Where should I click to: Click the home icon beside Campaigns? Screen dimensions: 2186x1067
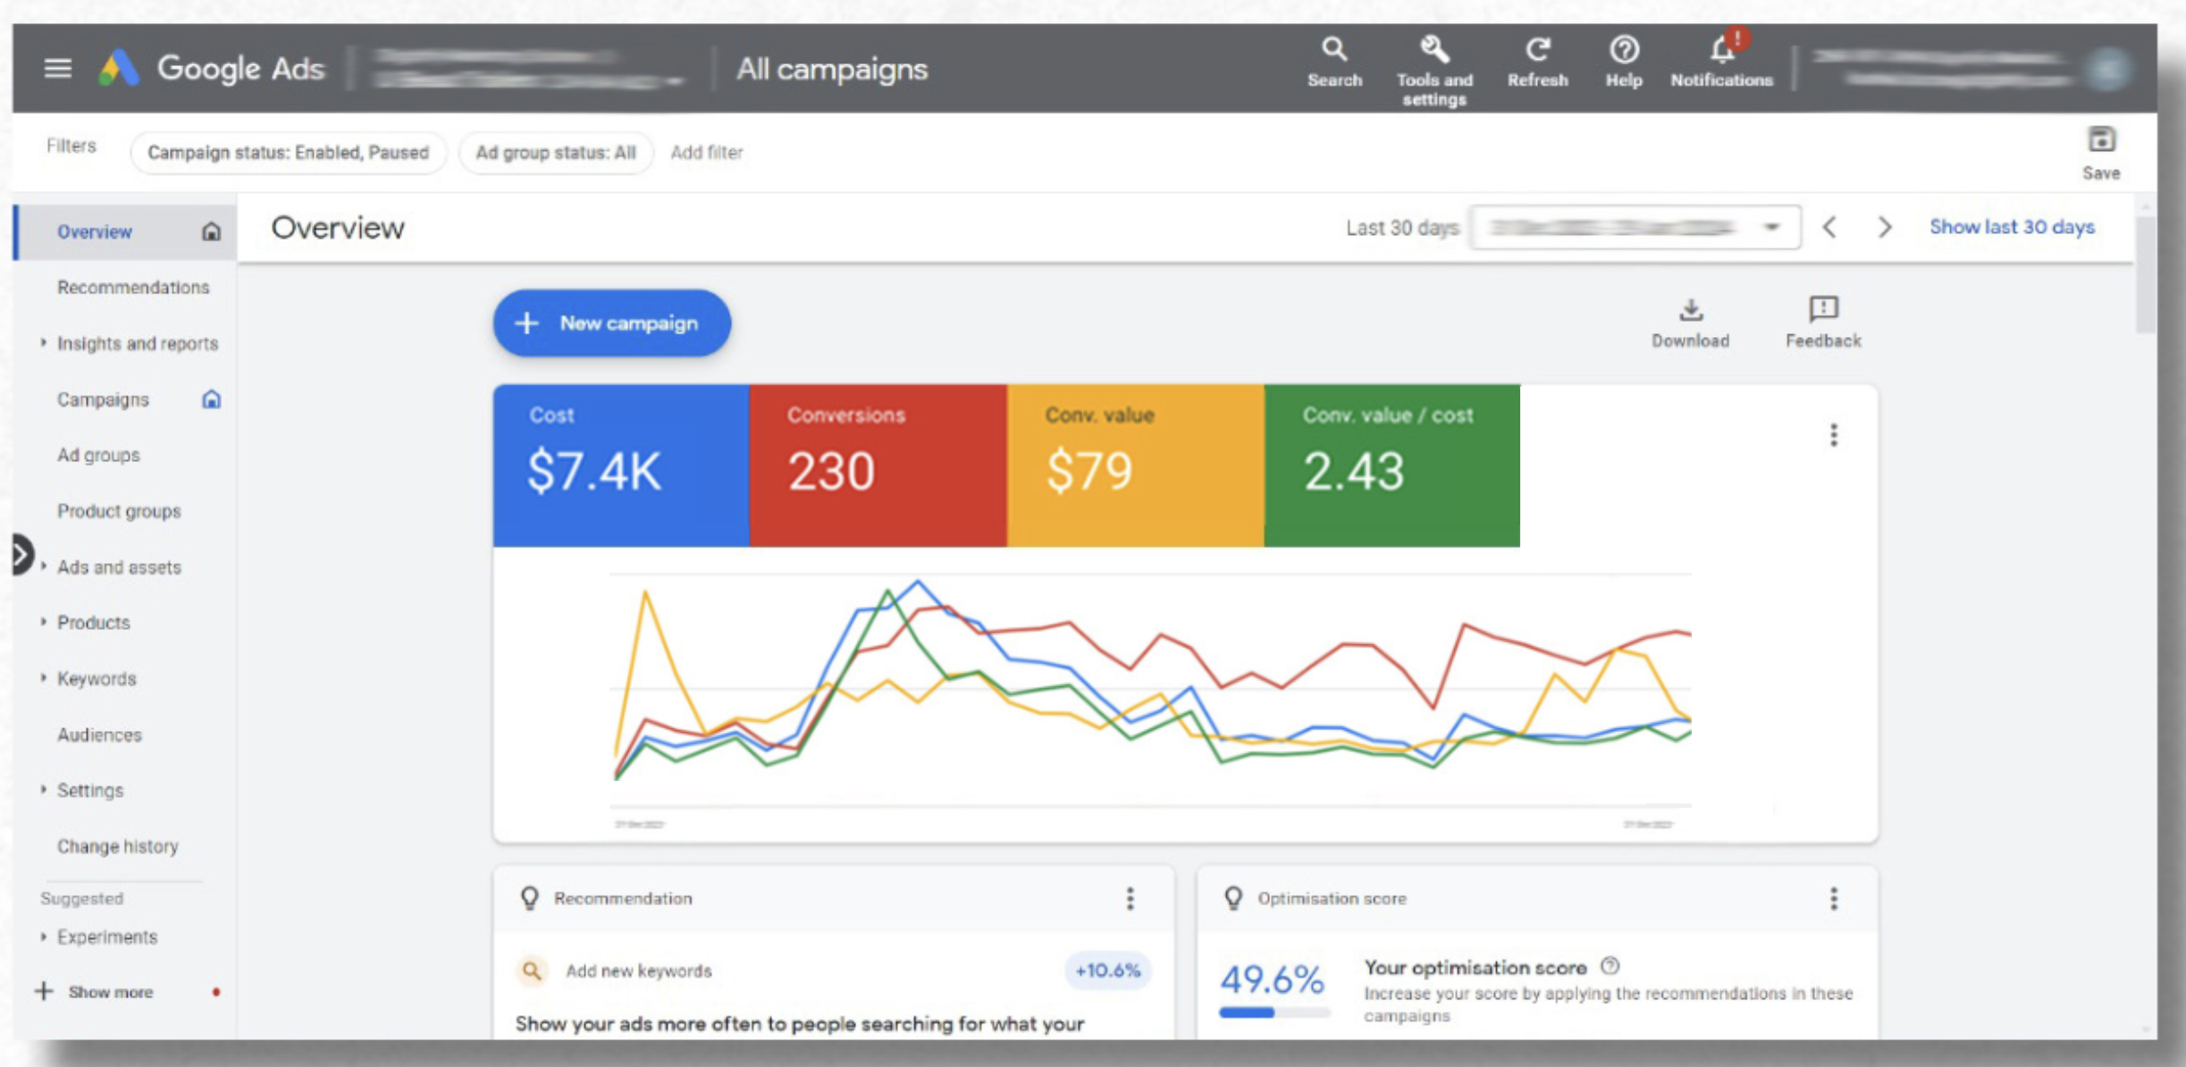211,399
